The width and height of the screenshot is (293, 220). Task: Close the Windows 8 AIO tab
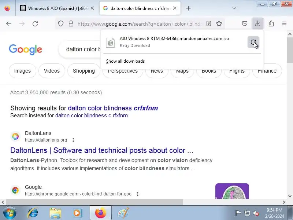92,8
